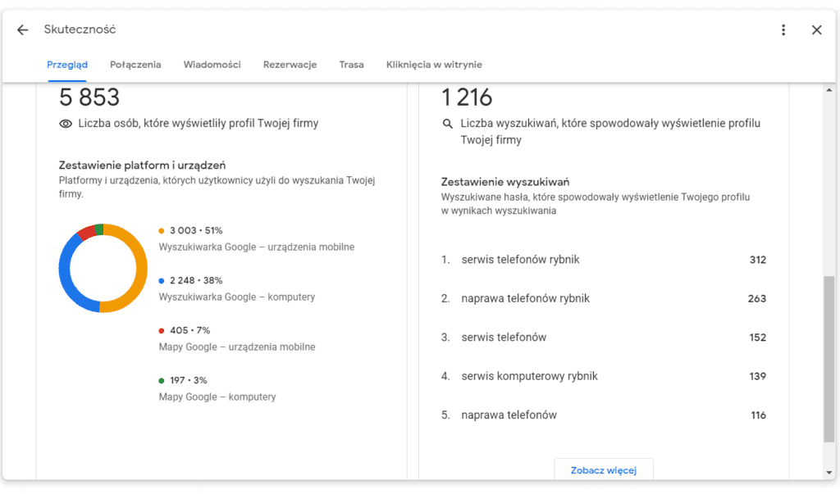
Task: Open the three-dot more options menu
Action: [x=783, y=30]
